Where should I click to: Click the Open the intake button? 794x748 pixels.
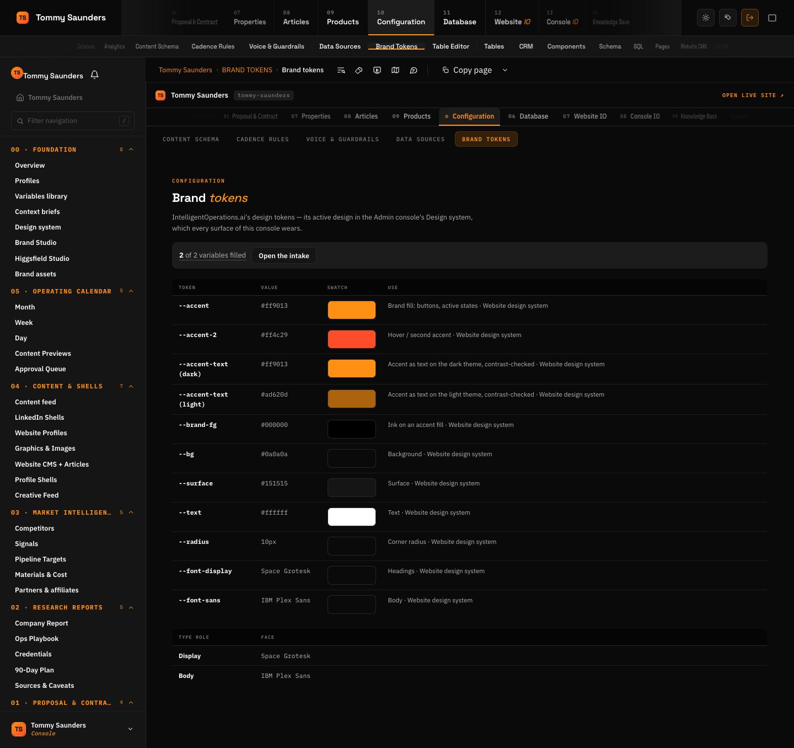[284, 255]
